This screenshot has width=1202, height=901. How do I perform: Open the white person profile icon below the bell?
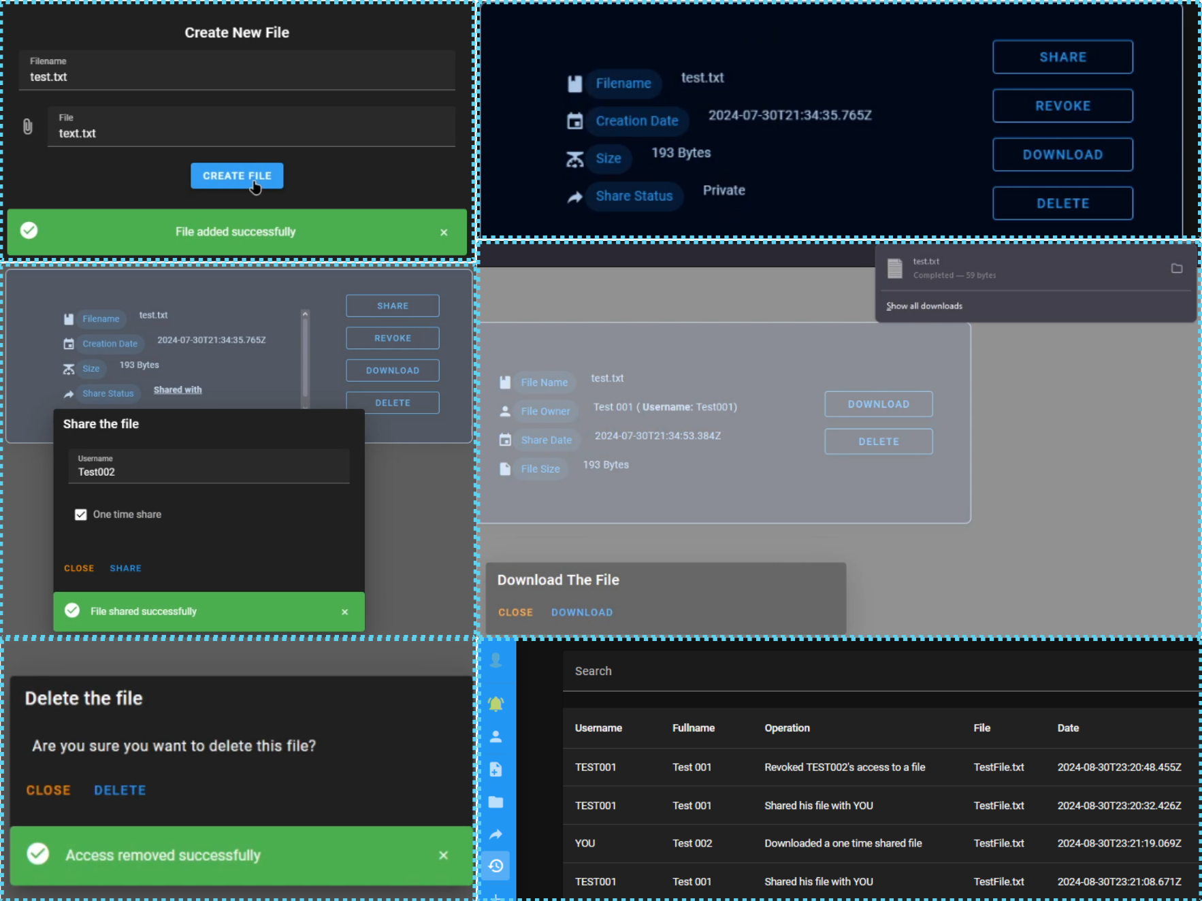pyautogui.click(x=496, y=737)
